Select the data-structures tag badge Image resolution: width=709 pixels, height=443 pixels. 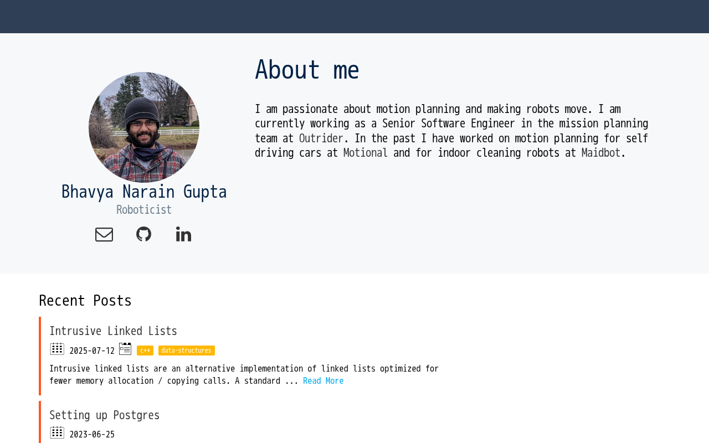186,351
